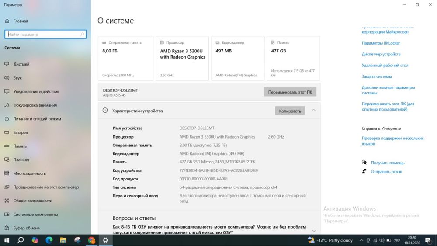The height and width of the screenshot is (246, 437).
Task: Click the info icon beside Характеристики устройства
Action: coord(105,110)
